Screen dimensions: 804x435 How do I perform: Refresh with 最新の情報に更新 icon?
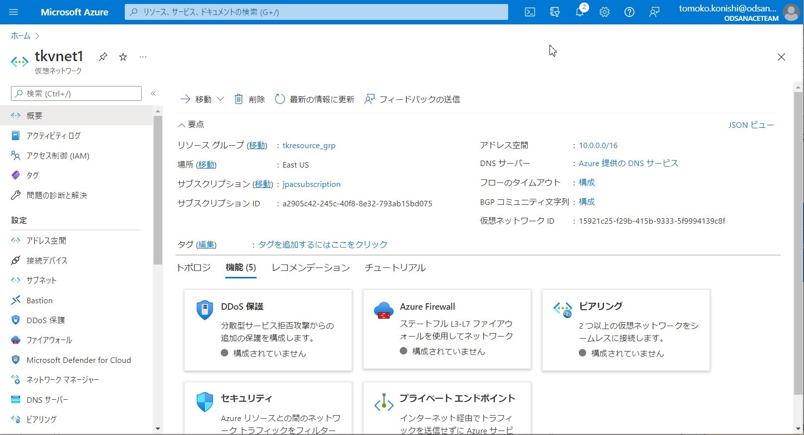click(280, 99)
